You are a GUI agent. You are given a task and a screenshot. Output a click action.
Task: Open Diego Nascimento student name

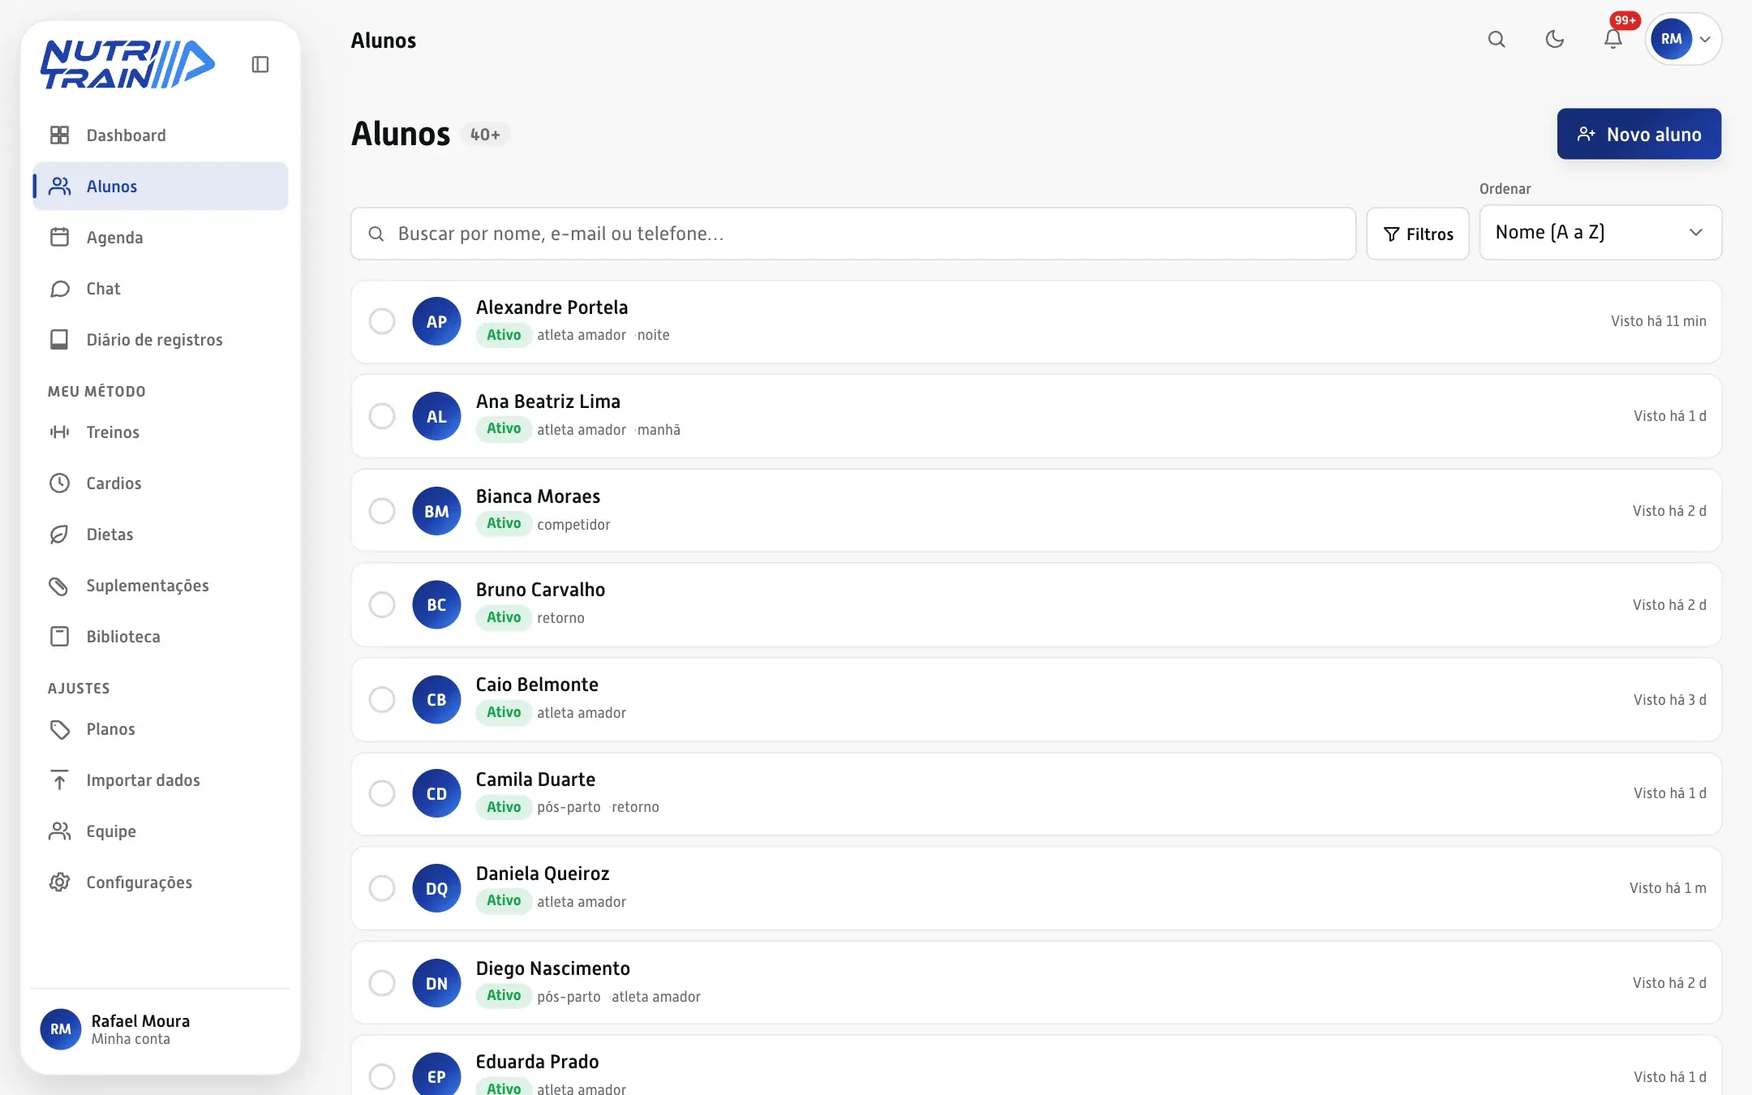coord(553,968)
